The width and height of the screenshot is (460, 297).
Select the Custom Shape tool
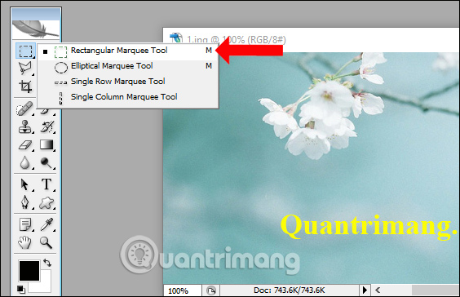[47, 202]
